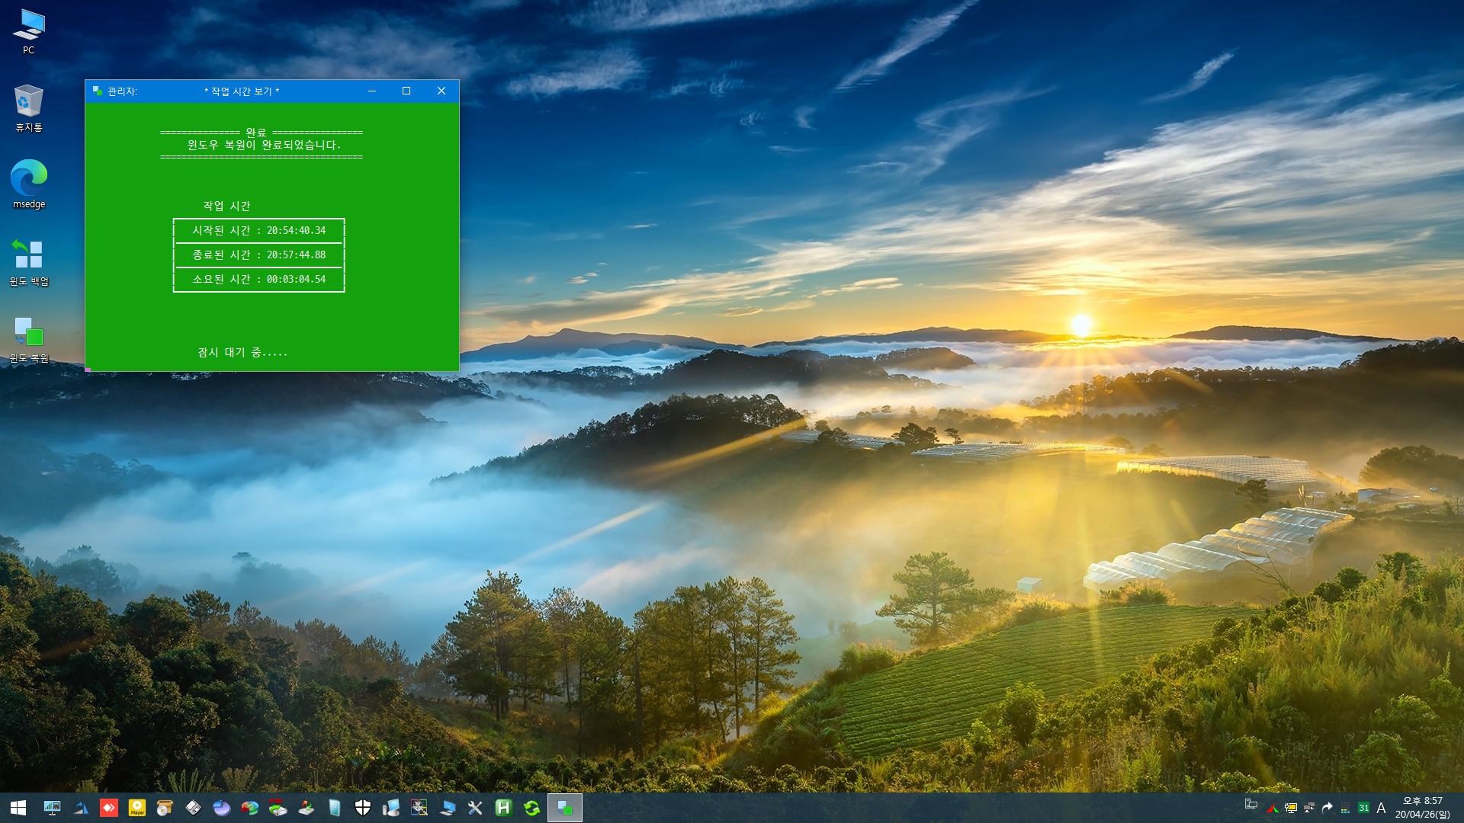Viewport: 1464px width, 823px height.
Task: Launch the green H taskbar icon
Action: (x=503, y=808)
